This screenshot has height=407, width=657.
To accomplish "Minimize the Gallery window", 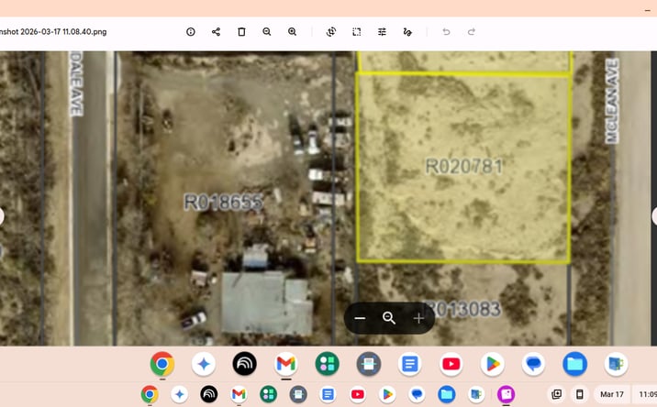I will click(647, 9).
